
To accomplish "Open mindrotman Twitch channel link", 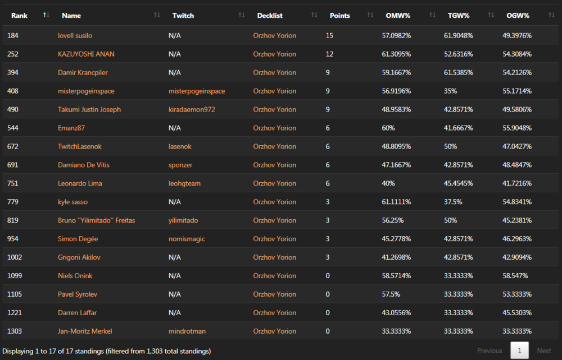I will click(187, 331).
